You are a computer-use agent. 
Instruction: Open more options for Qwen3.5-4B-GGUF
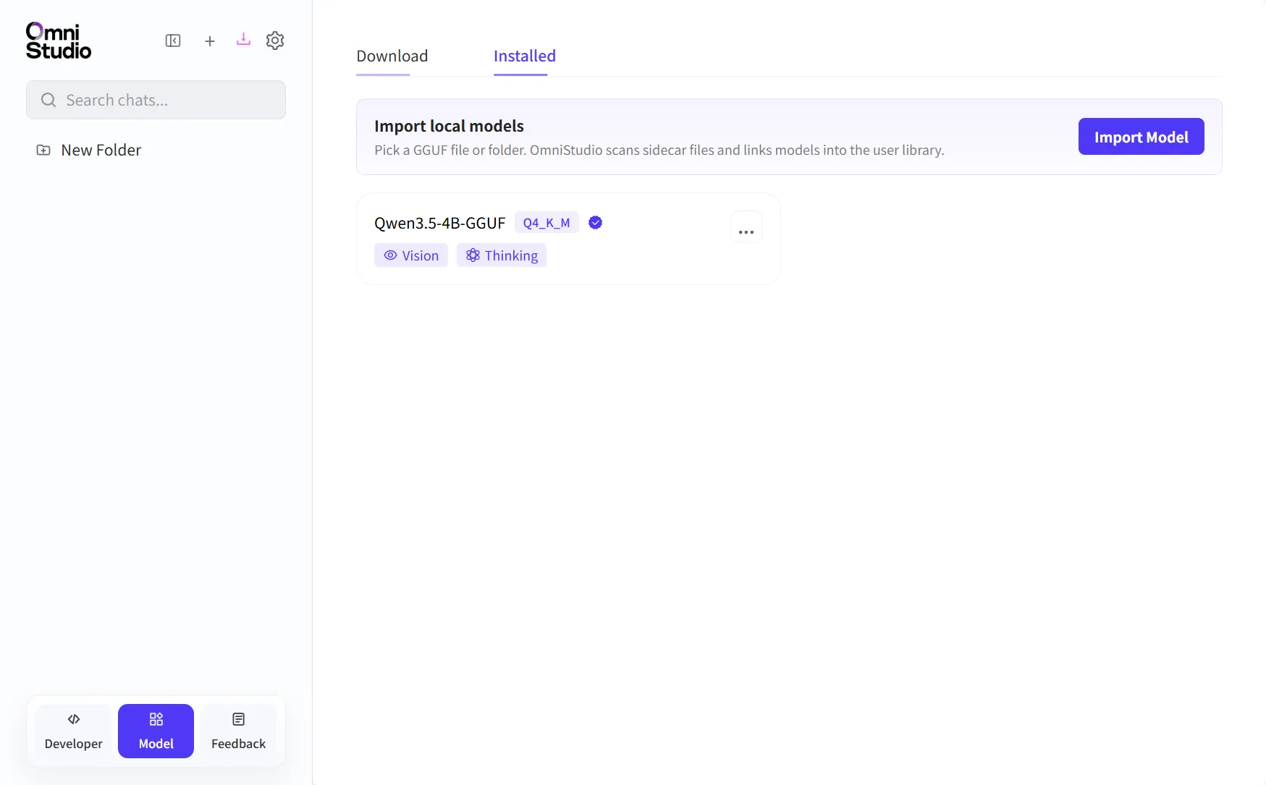746,227
